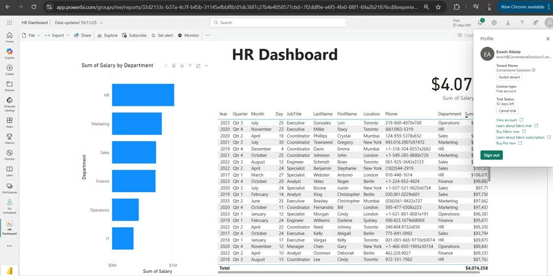Screen dimensions: 553x276
Task: Sort table by the JobTitle column header
Action: click(x=294, y=114)
